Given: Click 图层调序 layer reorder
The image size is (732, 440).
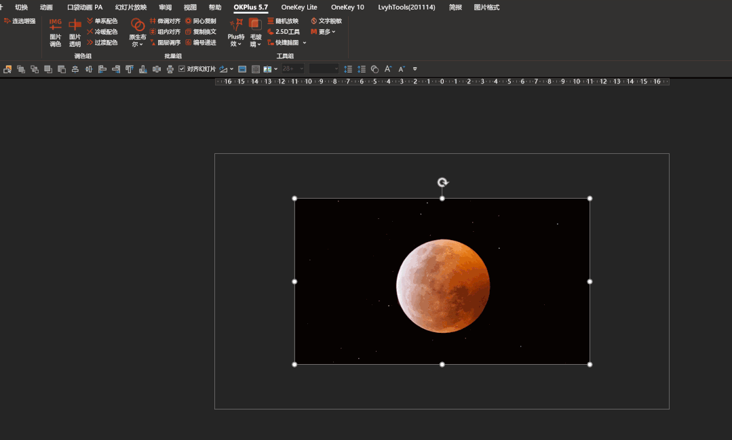Looking at the screenshot, I should pos(166,43).
